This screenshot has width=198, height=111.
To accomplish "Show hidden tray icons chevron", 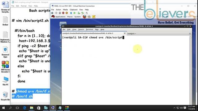I will [174, 108].
